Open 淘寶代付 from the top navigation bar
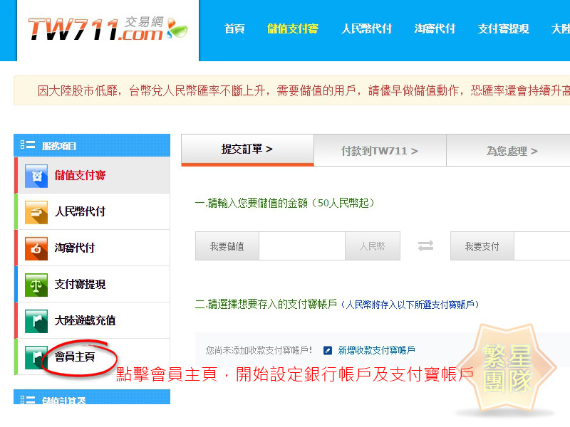 pyautogui.click(x=435, y=29)
